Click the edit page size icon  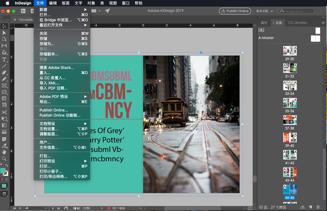tap(303, 207)
